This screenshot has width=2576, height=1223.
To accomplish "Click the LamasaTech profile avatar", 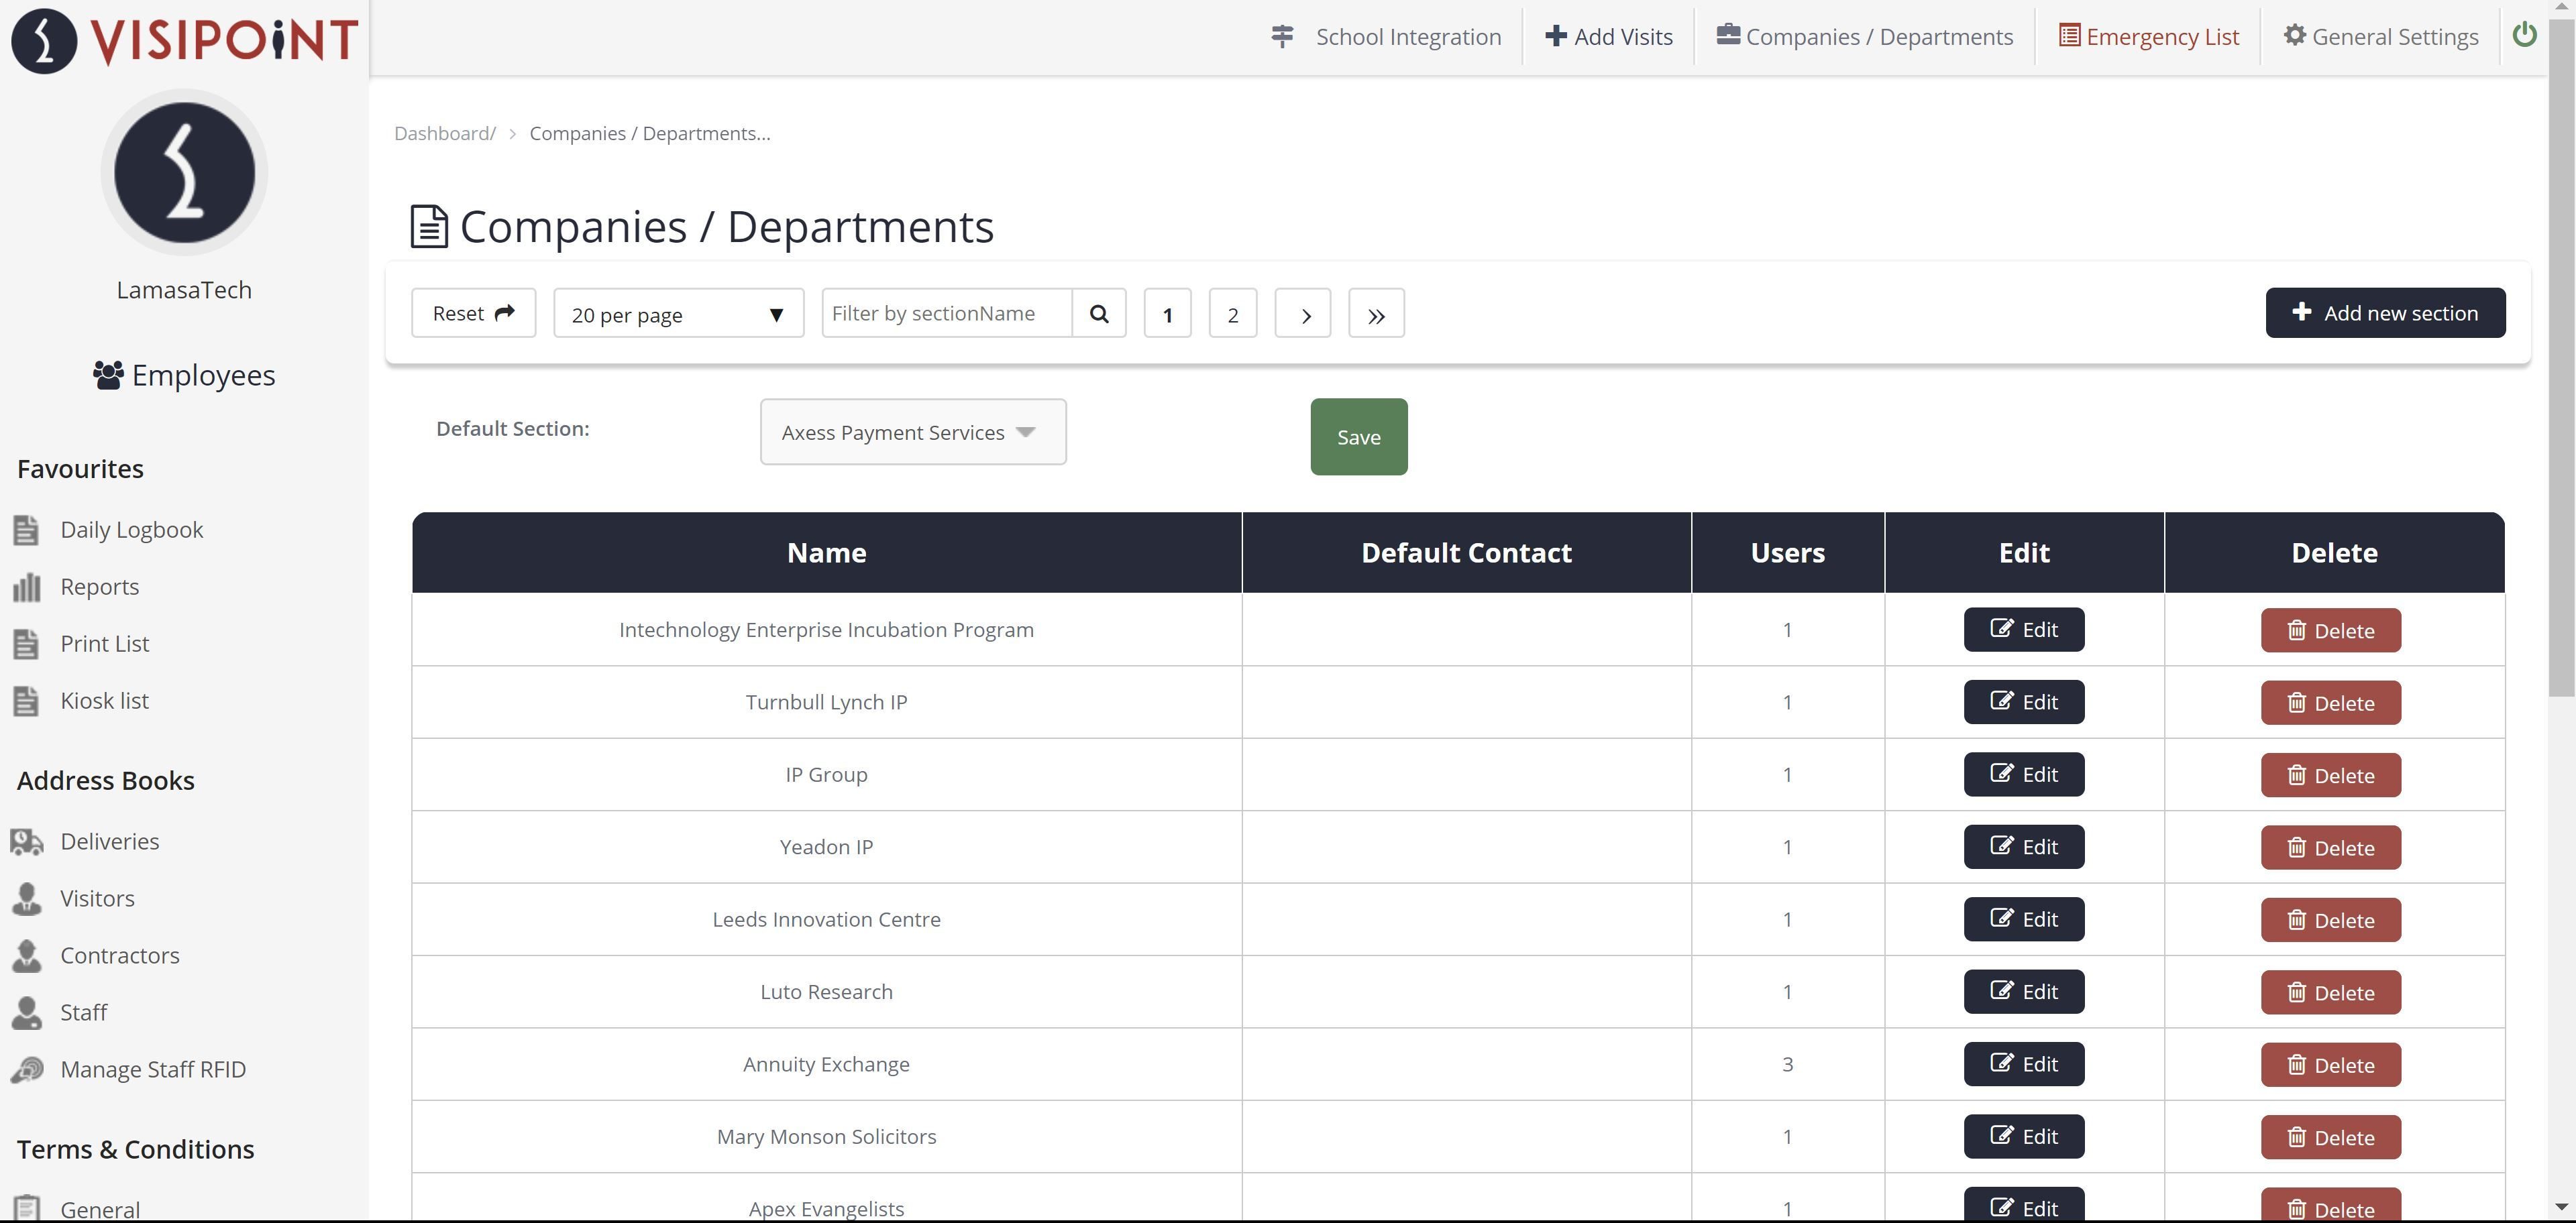I will (184, 173).
